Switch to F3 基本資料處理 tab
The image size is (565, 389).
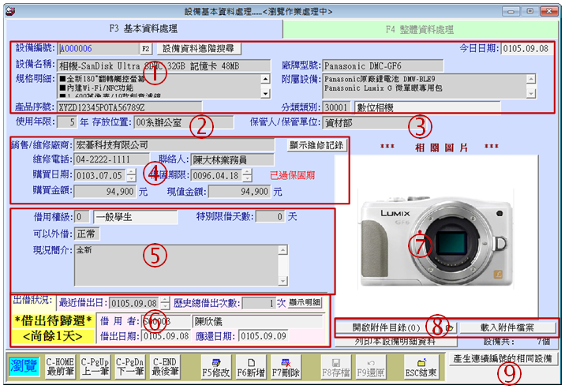[144, 29]
